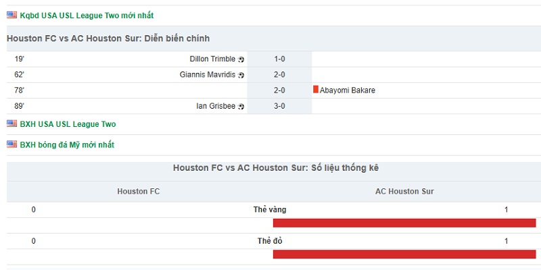Click the US flag beside Kqbd USA USL League Two
The height and width of the screenshot is (270, 541).
[11, 15]
